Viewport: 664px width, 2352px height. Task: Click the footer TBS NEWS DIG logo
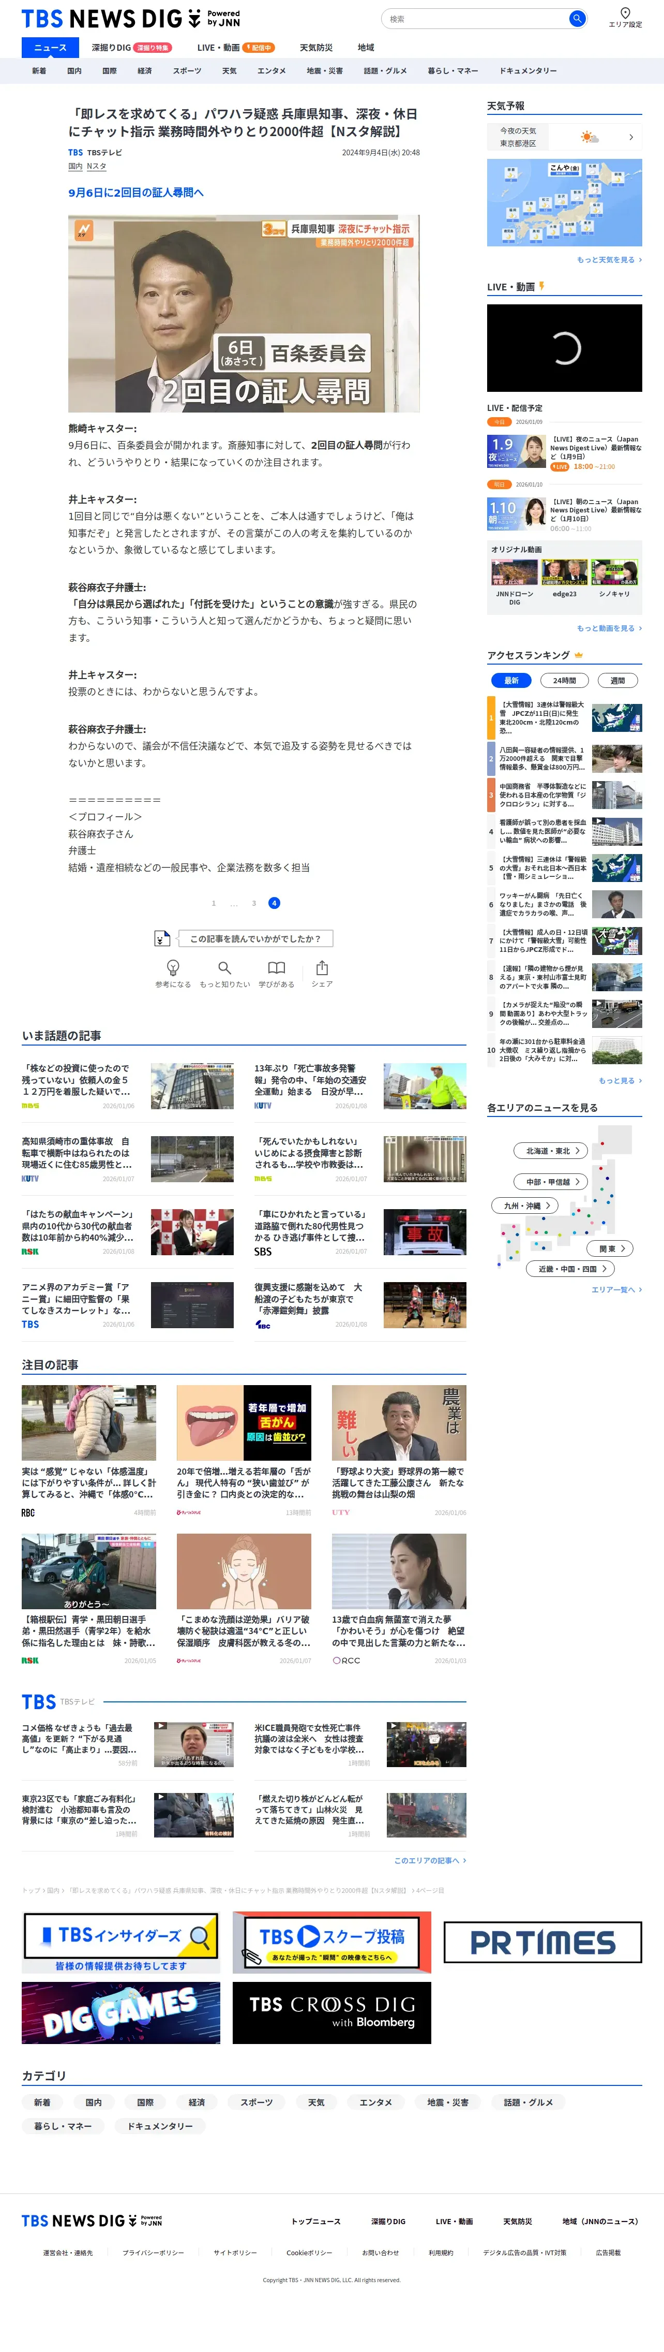tap(91, 2221)
